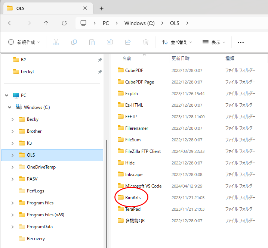The height and width of the screenshot is (248, 268).
Task: Click the Paste clipboard icon
Action: (x=92, y=42)
